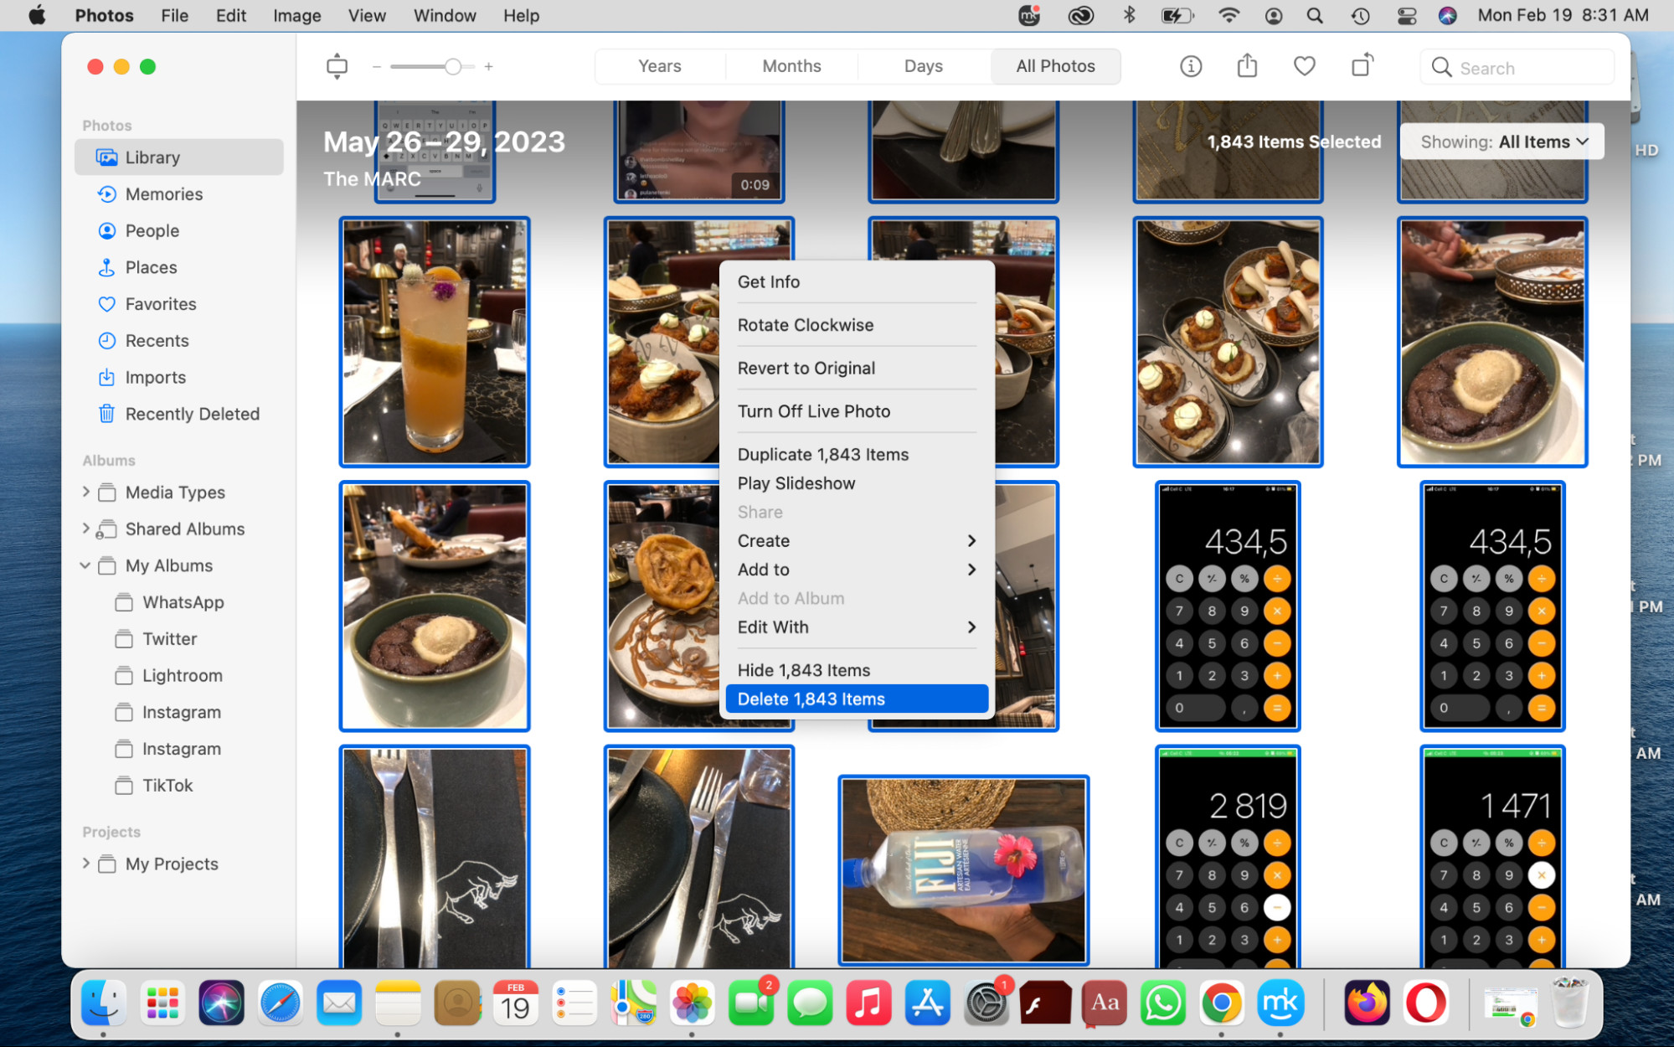The width and height of the screenshot is (1674, 1047).
Task: Switch to the Years tab
Action: (660, 66)
